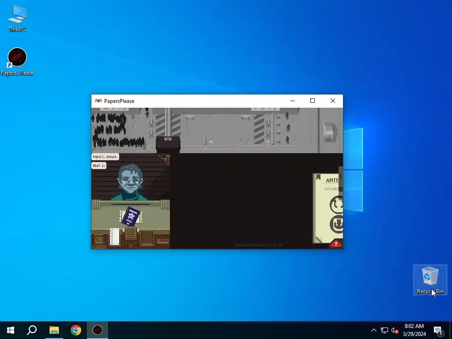Click the Papers Please taskbar button
Screen dimensions: 452x339
click(x=98, y=330)
